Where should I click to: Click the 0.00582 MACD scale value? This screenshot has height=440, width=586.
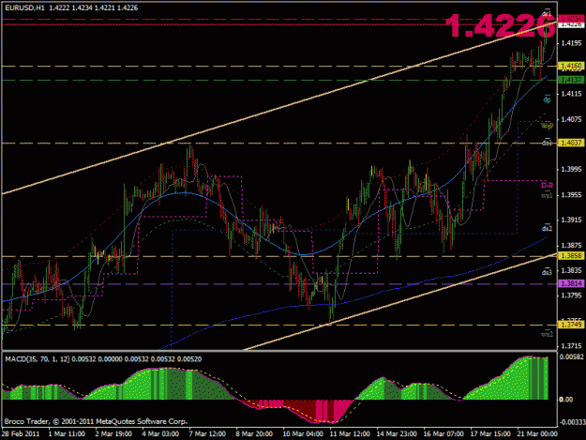571,357
